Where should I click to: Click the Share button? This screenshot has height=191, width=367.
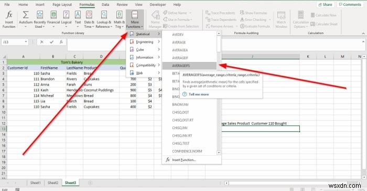point(326,4)
